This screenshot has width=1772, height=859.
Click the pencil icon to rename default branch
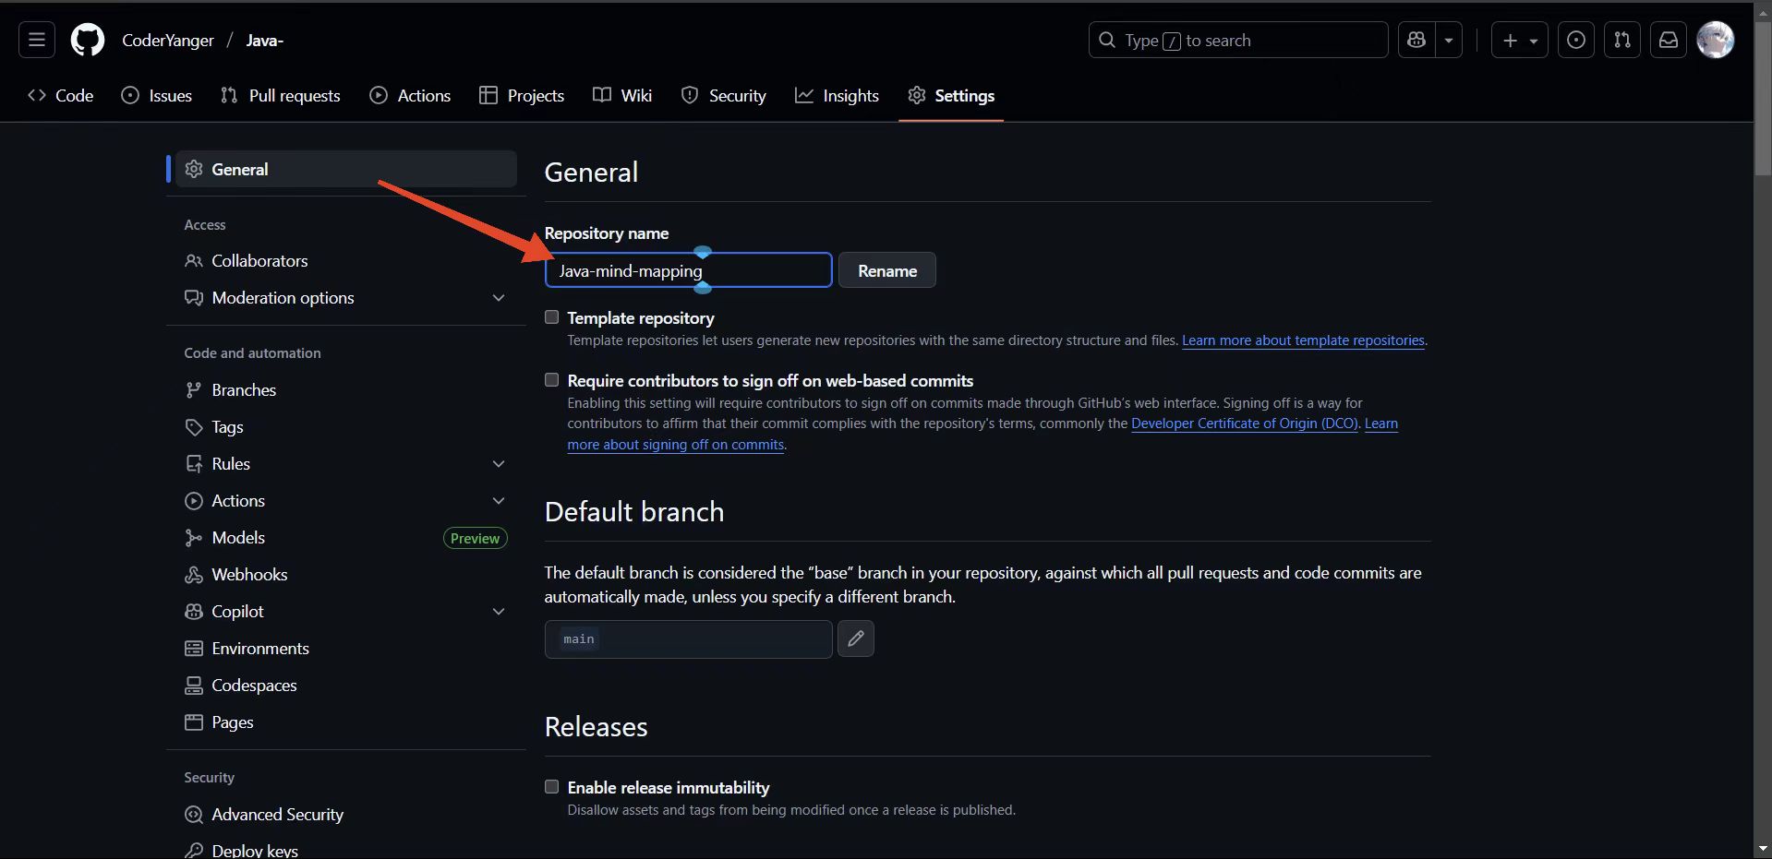[x=856, y=638]
